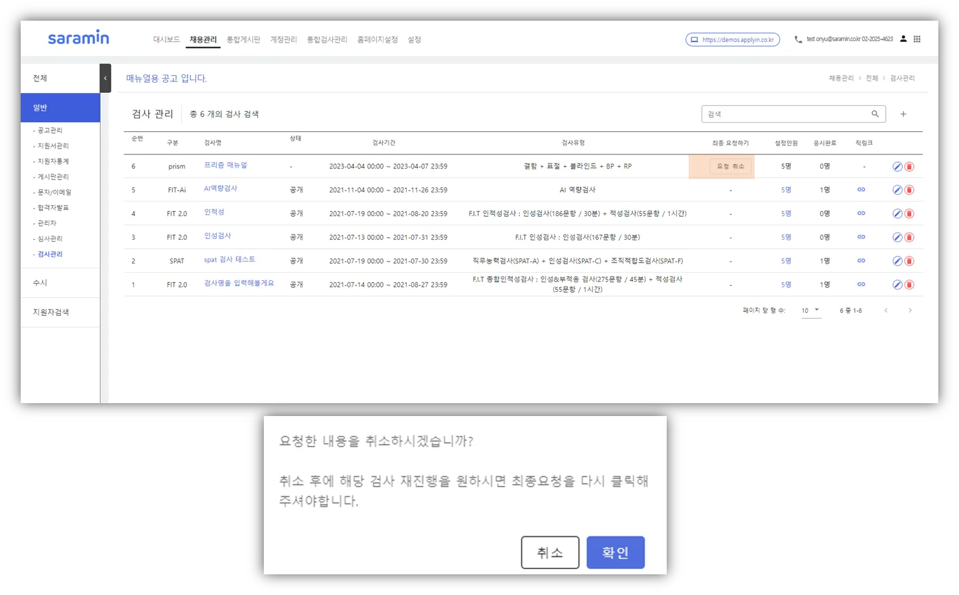Image resolution: width=959 pixels, height=595 pixels.
Task: Delete the 인성검사 test row
Action: click(909, 237)
